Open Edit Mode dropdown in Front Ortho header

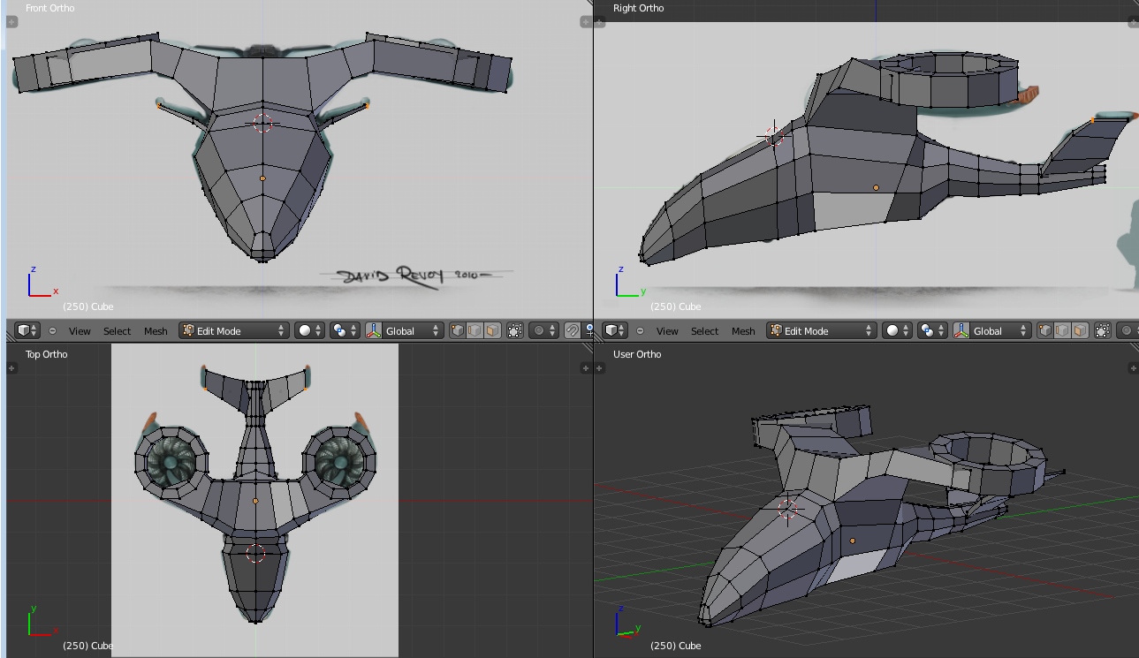point(234,330)
